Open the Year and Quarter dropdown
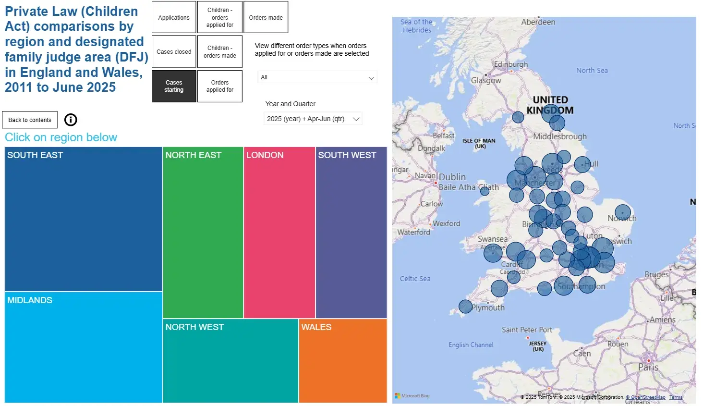The width and height of the screenshot is (715, 406). coord(313,118)
